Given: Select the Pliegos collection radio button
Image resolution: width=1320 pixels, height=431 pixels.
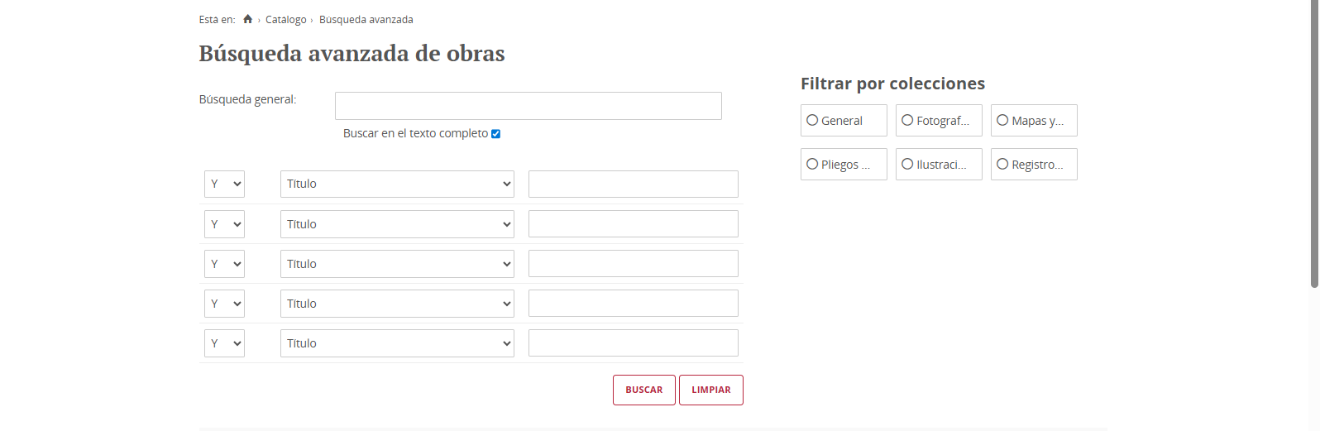Looking at the screenshot, I should point(812,164).
